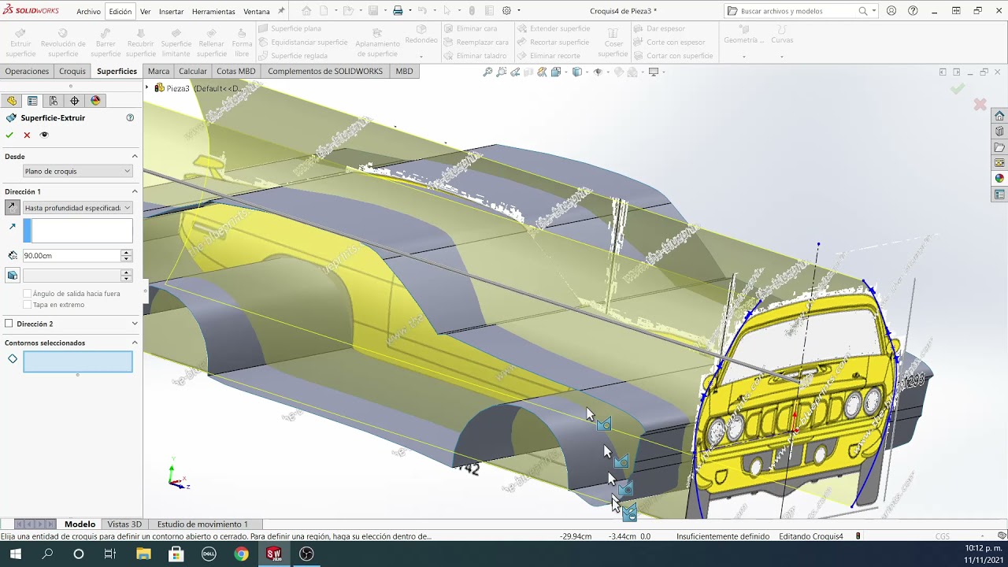This screenshot has height=567, width=1008.
Task: Open Windows taskbar search magnifier
Action: (x=47, y=554)
